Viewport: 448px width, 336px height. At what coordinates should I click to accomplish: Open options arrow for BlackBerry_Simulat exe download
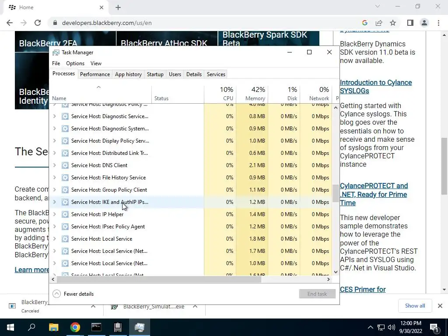tap(195, 306)
